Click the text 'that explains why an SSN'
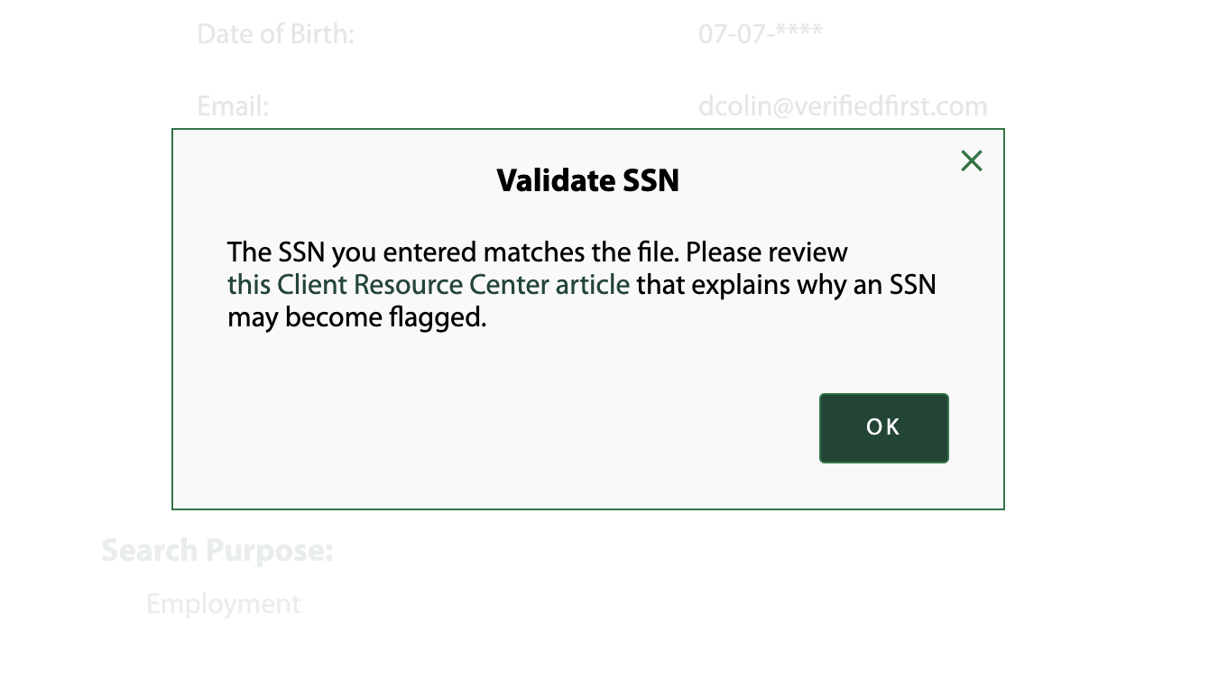1218x678 pixels. 787,285
